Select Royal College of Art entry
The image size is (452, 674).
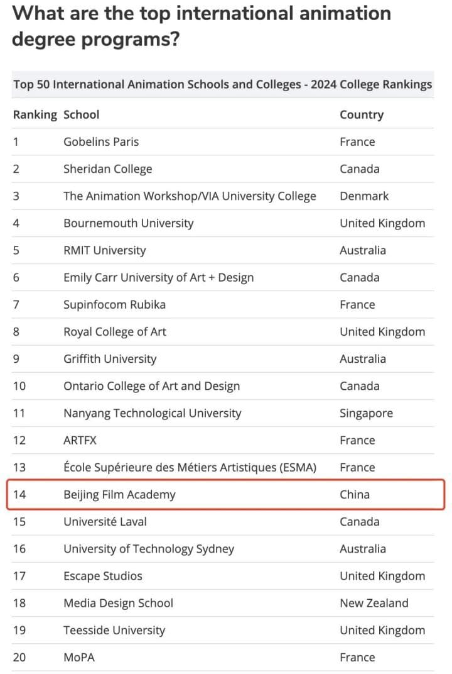coord(115,332)
